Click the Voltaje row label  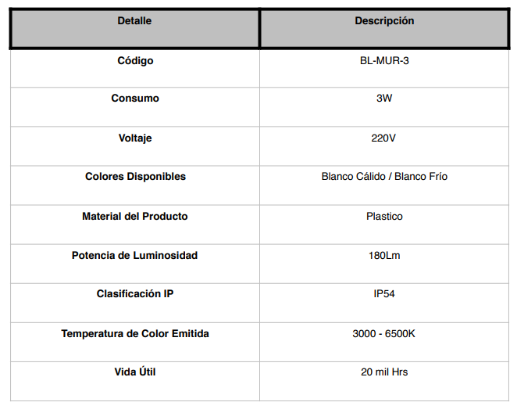(135, 138)
